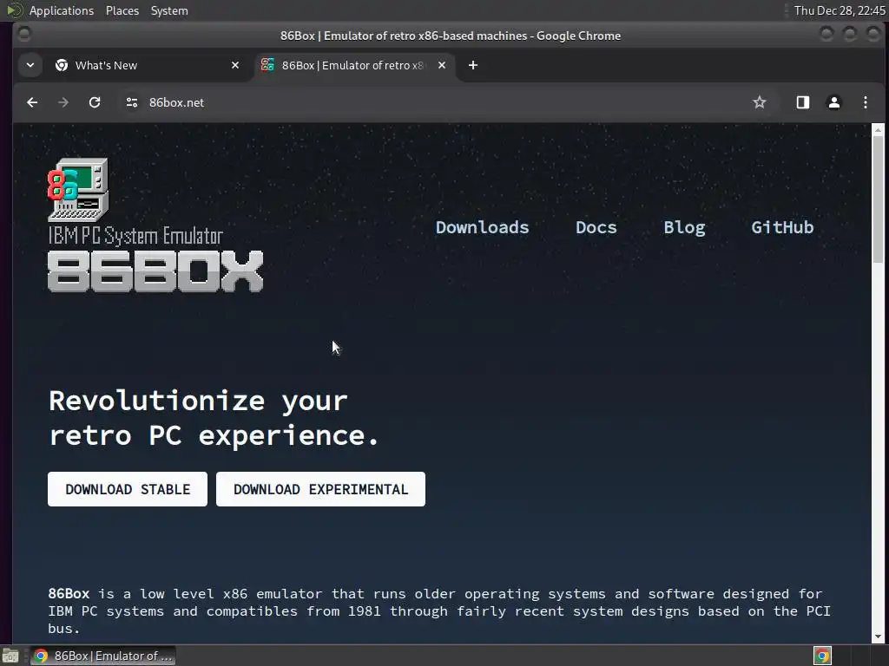Viewport: 889px width, 666px height.
Task: Click the scrollbar up arrow
Action: (878, 130)
